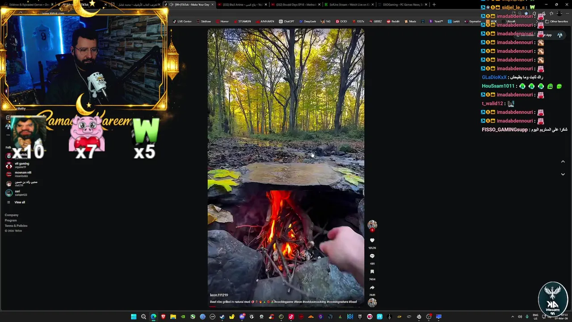Go to the next video with the down chevron

coord(563,174)
